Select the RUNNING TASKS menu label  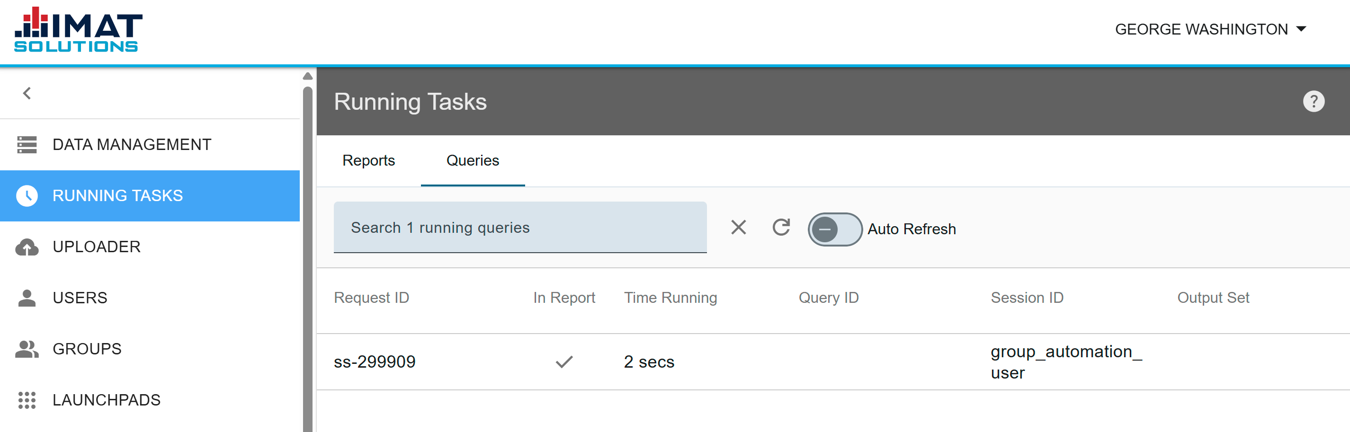[118, 196]
